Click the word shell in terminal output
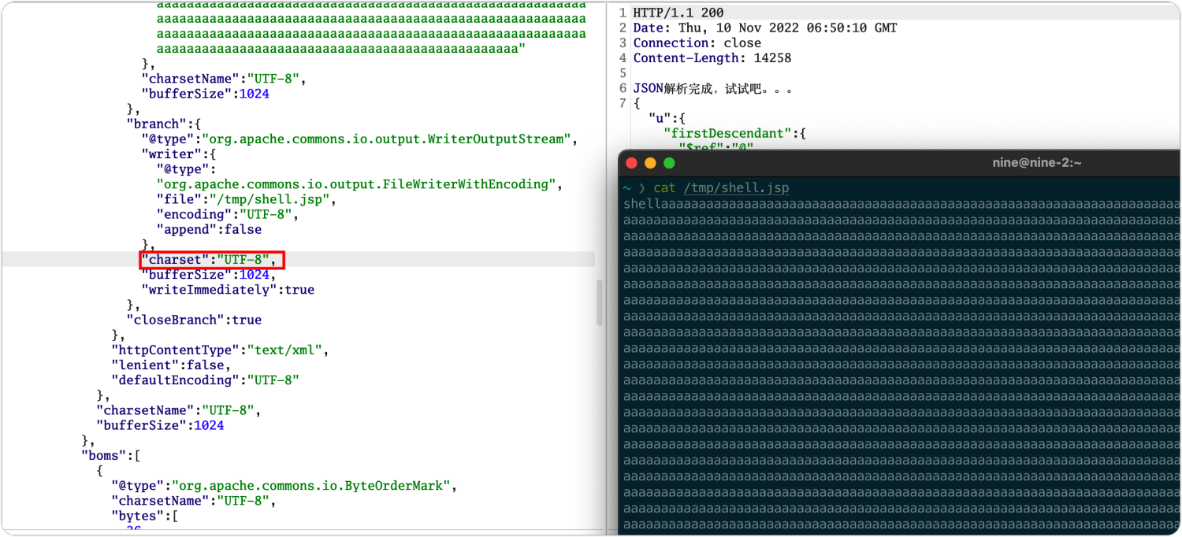 click(x=642, y=204)
